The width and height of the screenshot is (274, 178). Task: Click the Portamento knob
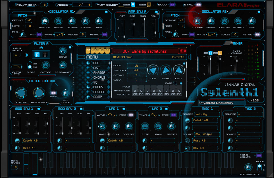tap(248, 167)
